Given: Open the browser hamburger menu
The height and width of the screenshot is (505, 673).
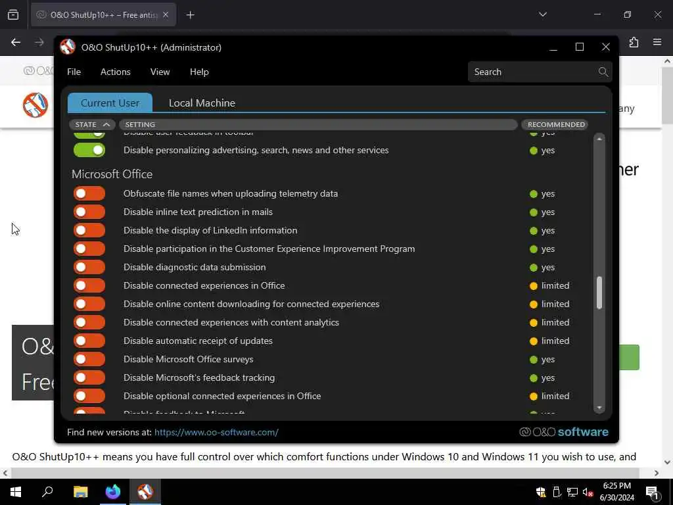Looking at the screenshot, I should click(657, 42).
